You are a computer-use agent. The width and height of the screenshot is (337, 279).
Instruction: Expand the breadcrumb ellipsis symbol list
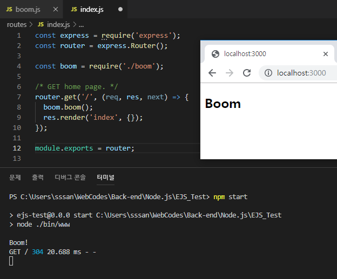pyautogui.click(x=81, y=25)
